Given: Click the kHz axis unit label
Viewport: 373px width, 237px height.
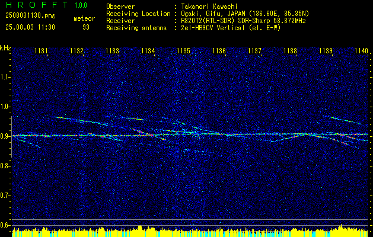Looking at the screenshot, I should [x=5, y=48].
